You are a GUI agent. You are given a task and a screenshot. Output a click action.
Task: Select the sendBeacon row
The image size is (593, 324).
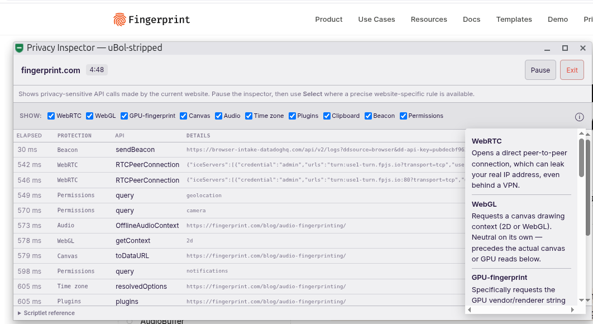tap(240, 150)
